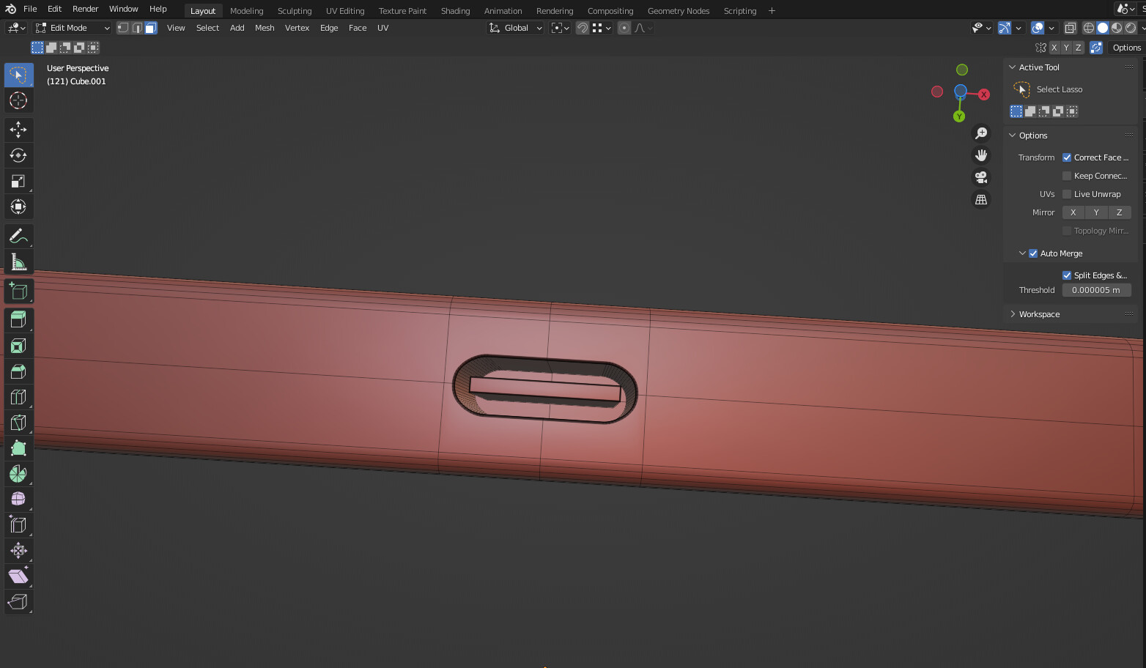Open the Edit Mode dropdown
Viewport: 1146px width, 668px height.
[73, 28]
